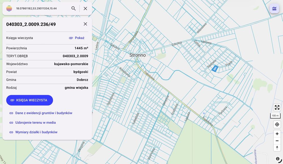Click the Grabowa street label
The image size is (283, 164).
click(x=175, y=109)
